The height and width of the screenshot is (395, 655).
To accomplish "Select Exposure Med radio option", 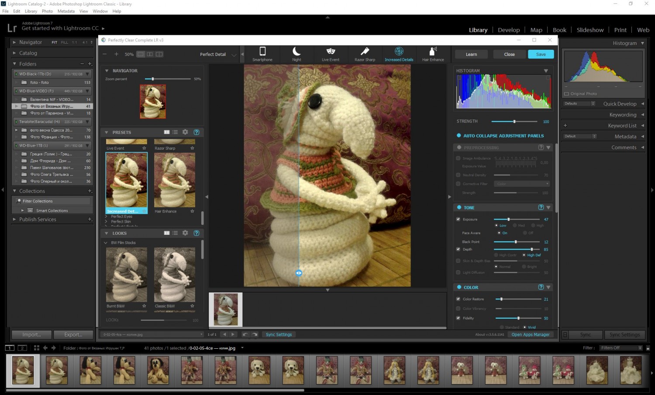I will (514, 226).
